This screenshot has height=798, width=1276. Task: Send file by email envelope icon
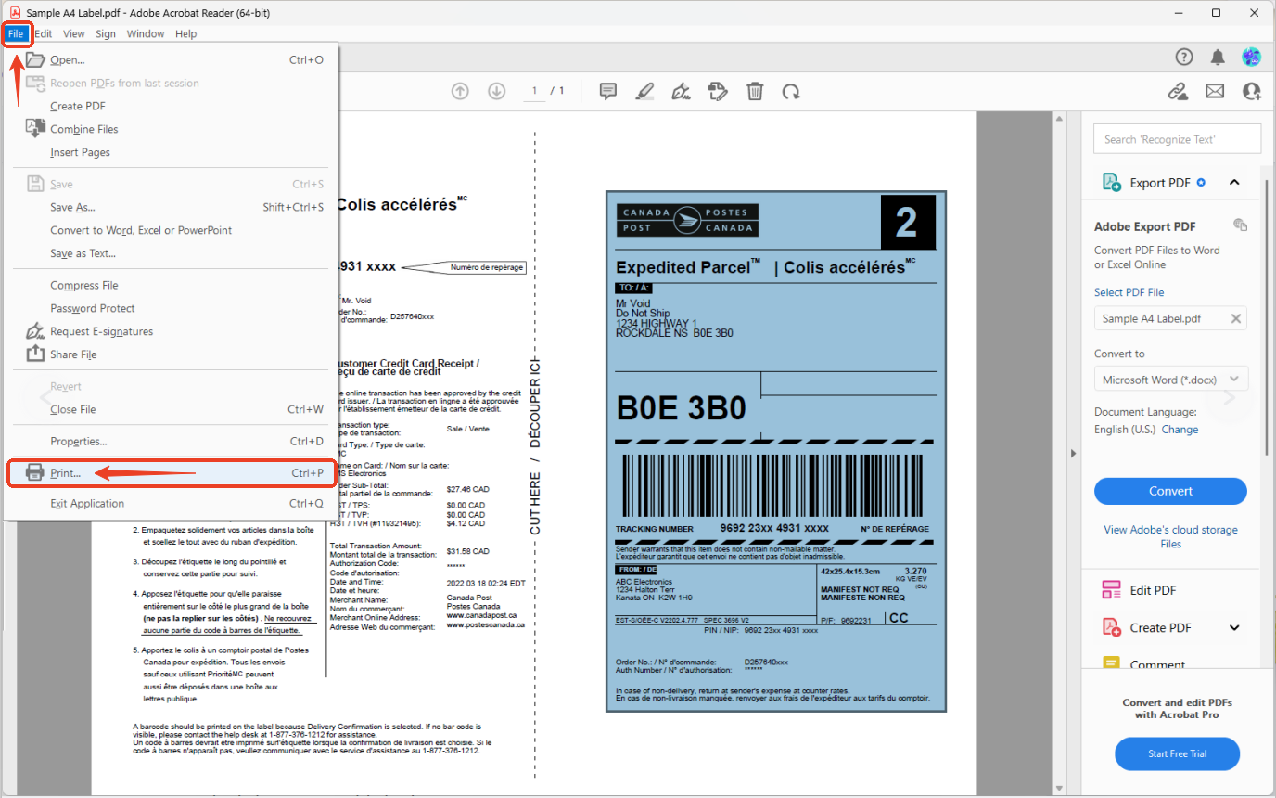pyautogui.click(x=1215, y=91)
